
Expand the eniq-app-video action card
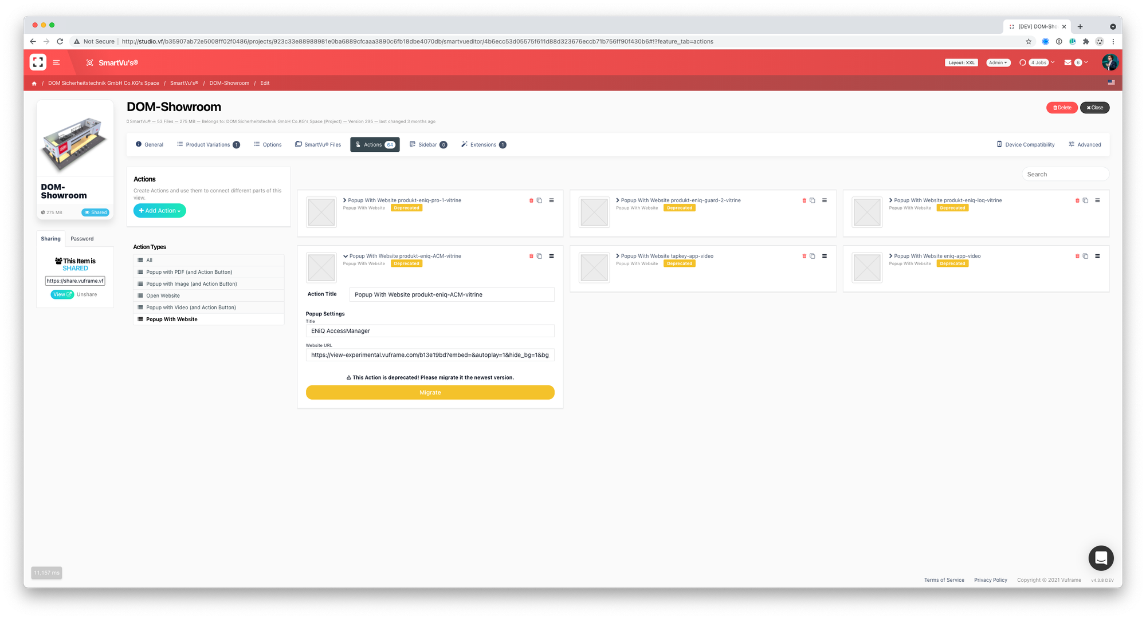click(890, 256)
